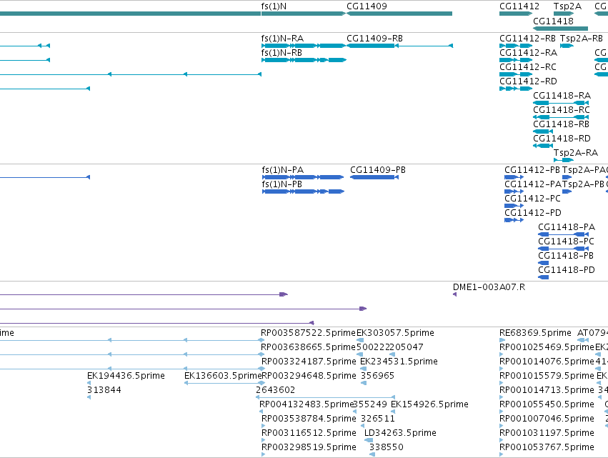Select CG11418-RB transcript
Viewport: 608px width, 458px height.
[x=543, y=131]
